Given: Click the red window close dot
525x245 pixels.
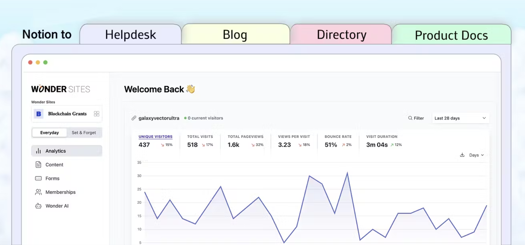Looking at the screenshot, I should (30, 62).
